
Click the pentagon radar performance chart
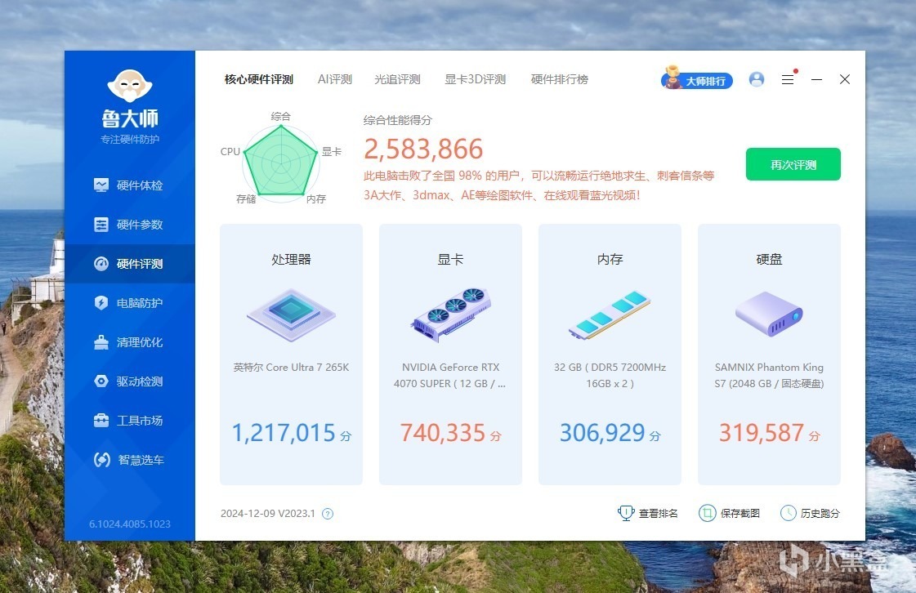281,163
